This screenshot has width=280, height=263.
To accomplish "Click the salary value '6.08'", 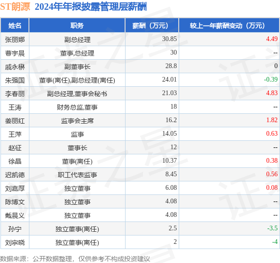I will click(x=171, y=188).
